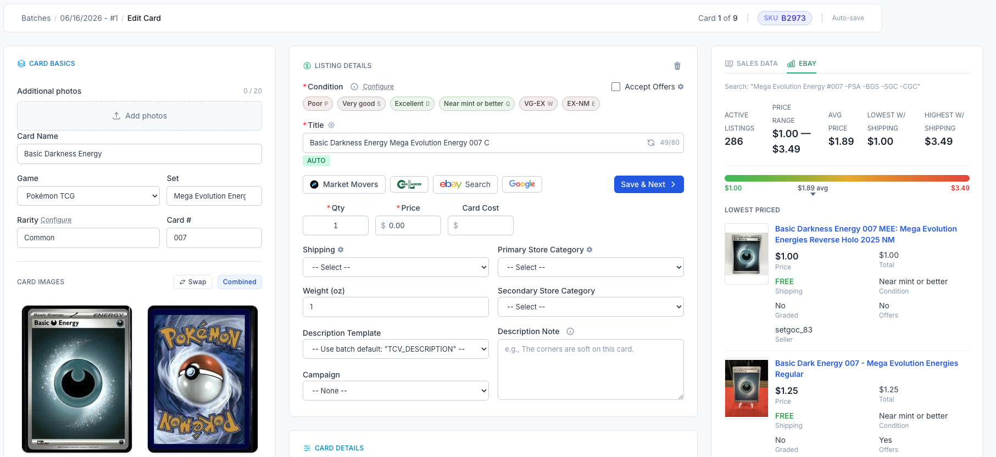Screen dimensions: 996x457
Task: Open the Campaign dropdown
Action: tap(396, 391)
